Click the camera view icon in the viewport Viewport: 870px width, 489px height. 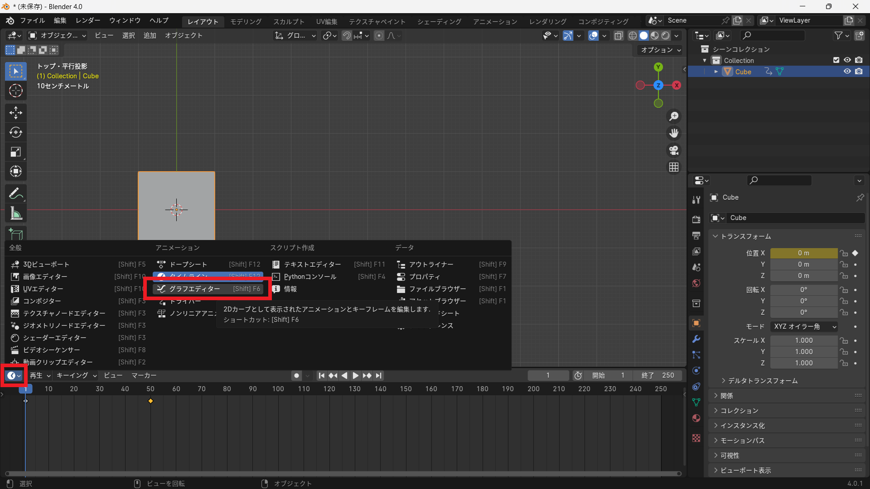point(674,150)
